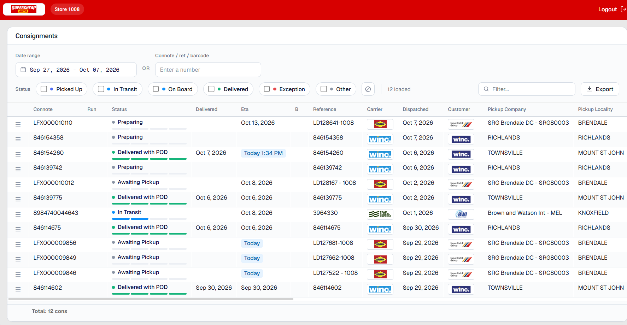Open row menu for connote 846154358

18,139
